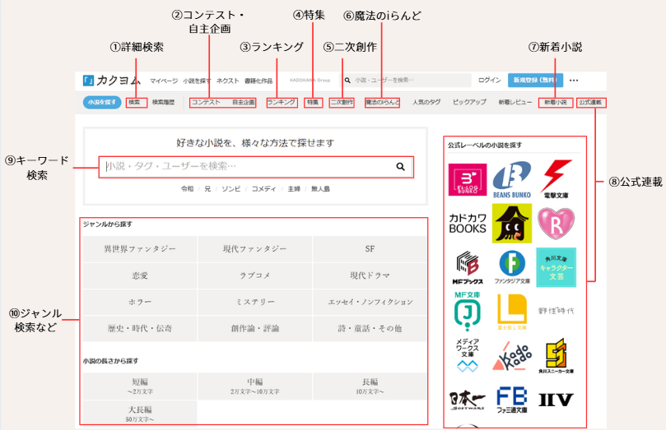Click the Famitsu Bunko FB logo

511,399
